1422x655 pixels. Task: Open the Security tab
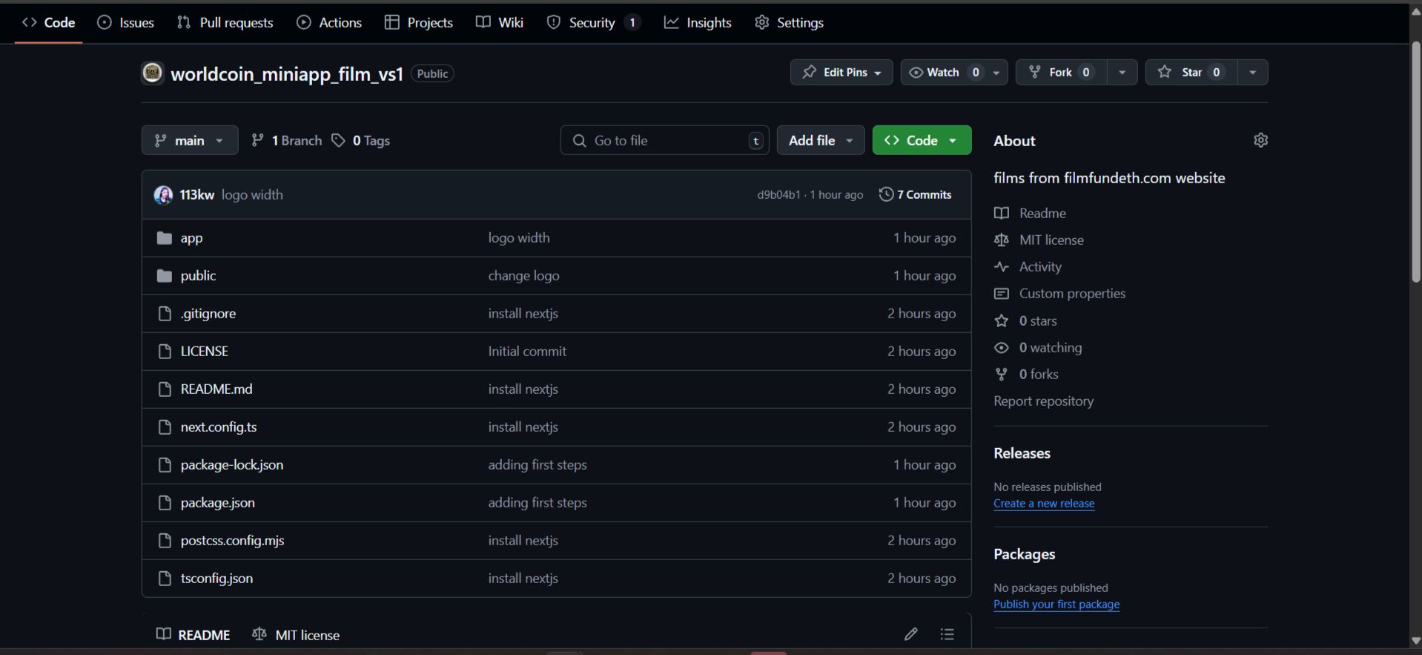(594, 22)
